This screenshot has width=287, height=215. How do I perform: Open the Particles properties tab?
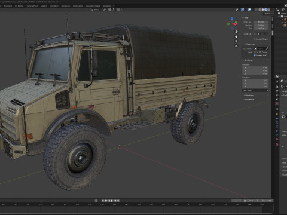[277, 122]
